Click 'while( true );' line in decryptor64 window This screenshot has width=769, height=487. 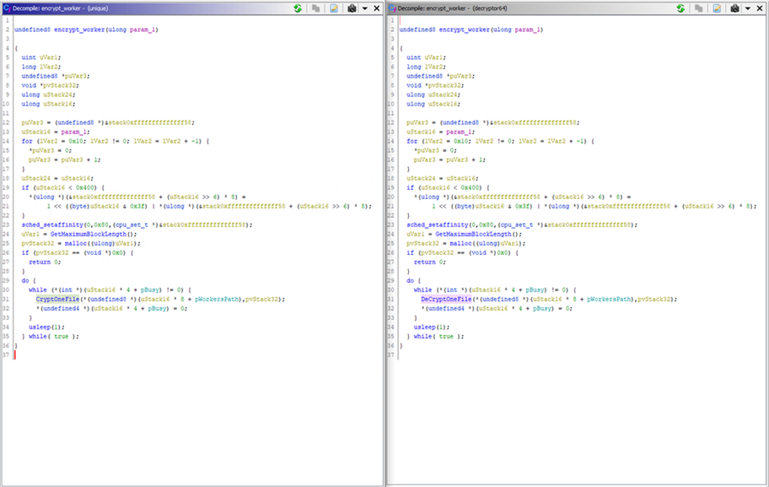(435, 336)
